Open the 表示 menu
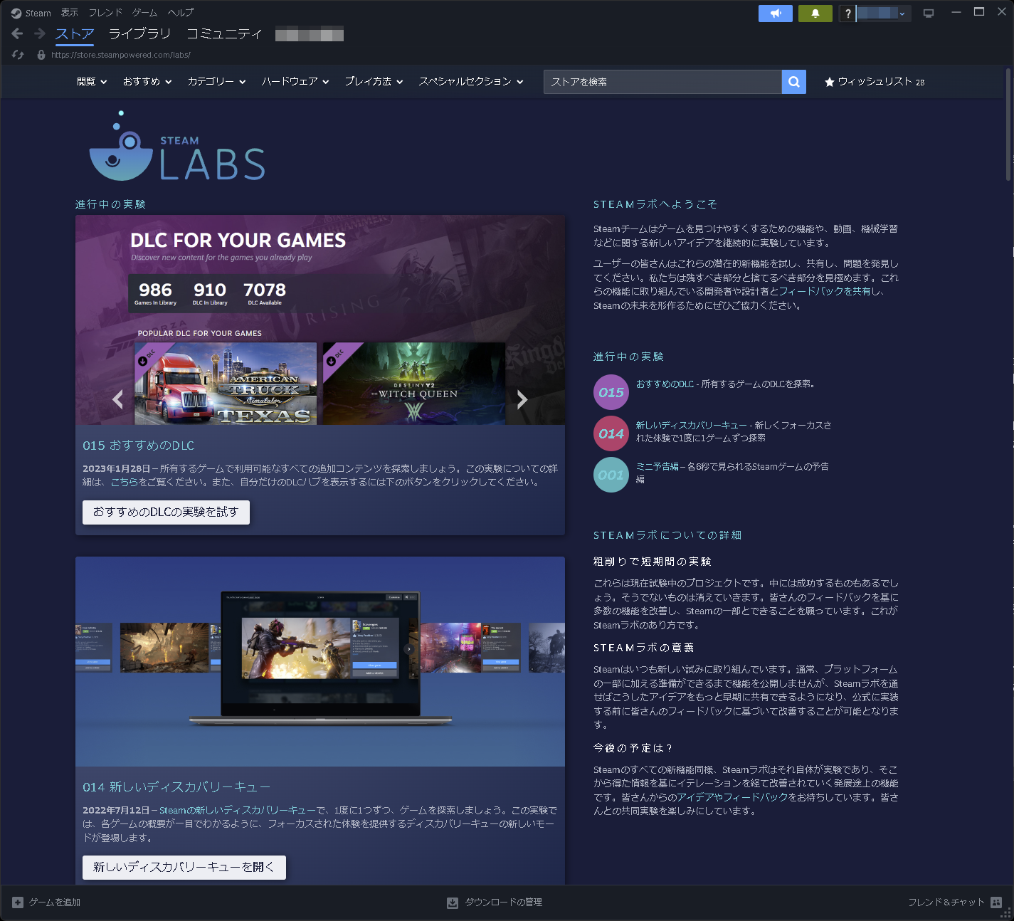The height and width of the screenshot is (921, 1014). [x=70, y=13]
